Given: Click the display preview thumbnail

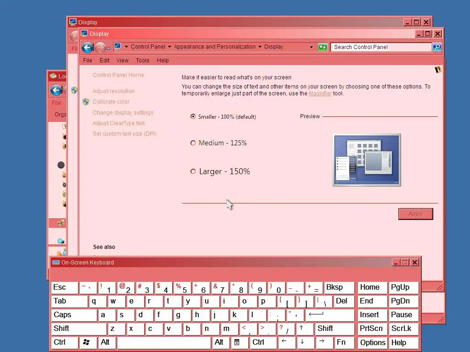Looking at the screenshot, I should [367, 160].
